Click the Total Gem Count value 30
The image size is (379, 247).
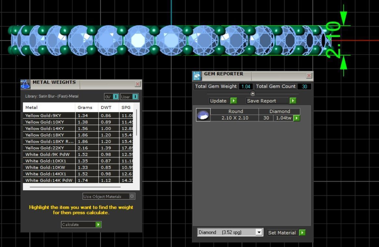304,86
